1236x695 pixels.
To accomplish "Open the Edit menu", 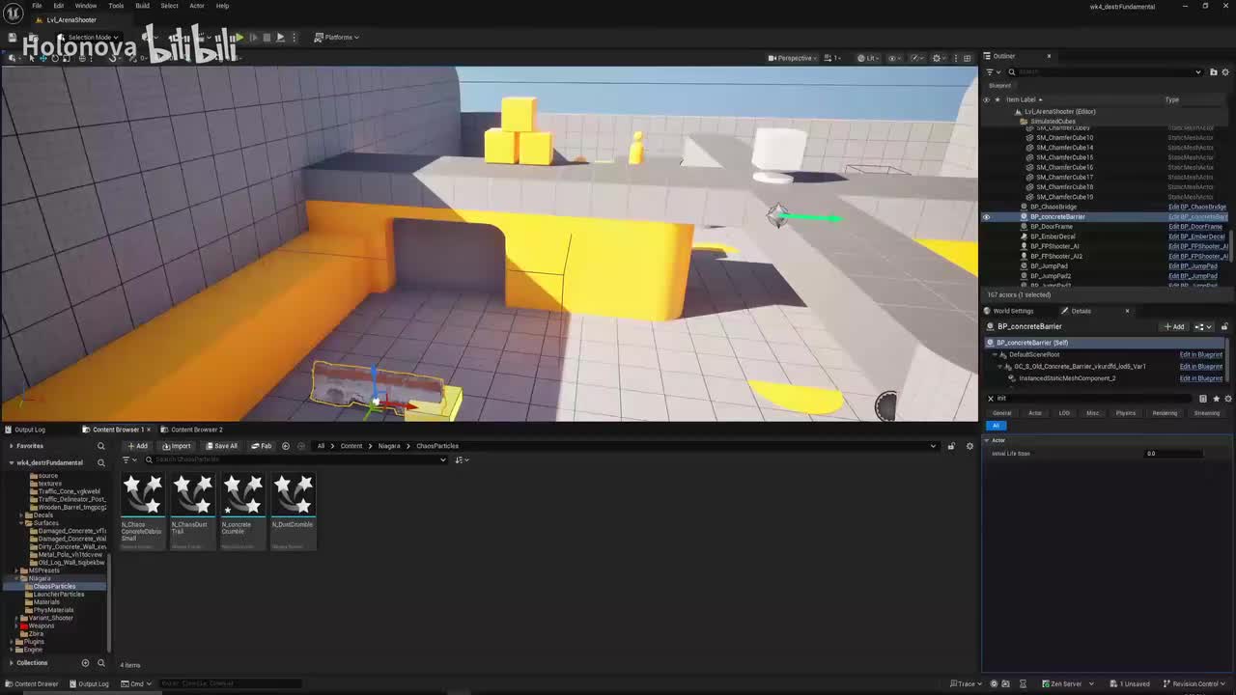I will (x=59, y=6).
